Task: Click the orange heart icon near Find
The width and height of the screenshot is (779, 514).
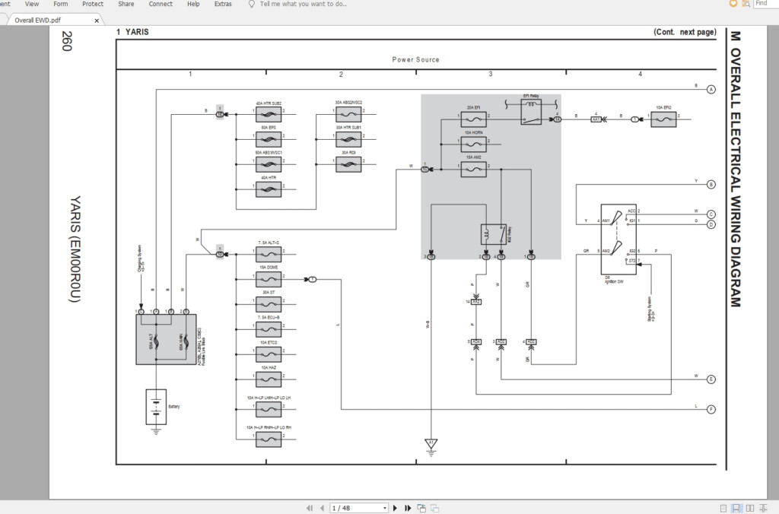Action: point(733,4)
